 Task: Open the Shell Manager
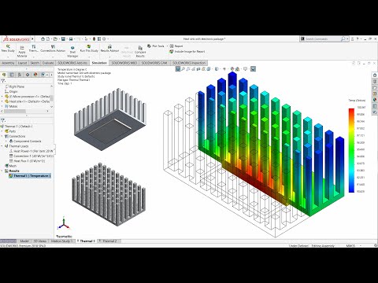(x=72, y=51)
